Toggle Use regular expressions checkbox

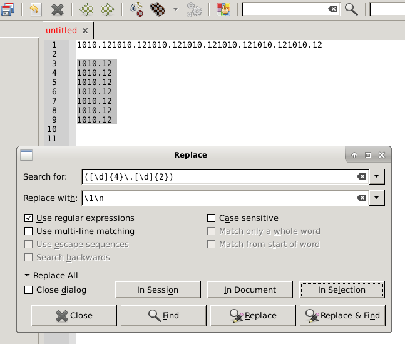click(28, 218)
